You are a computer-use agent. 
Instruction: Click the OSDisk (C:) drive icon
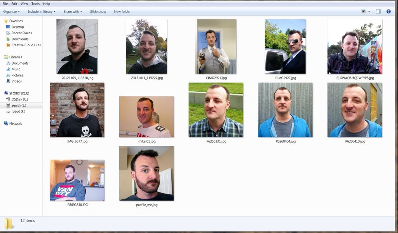(x=8, y=99)
